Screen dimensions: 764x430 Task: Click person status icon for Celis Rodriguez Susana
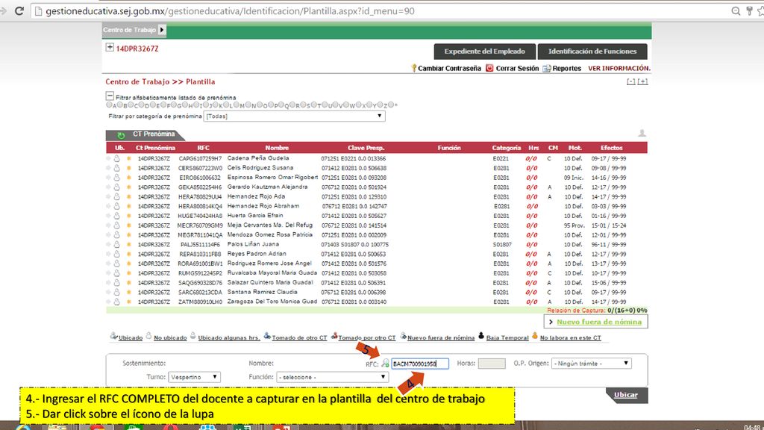point(117,168)
